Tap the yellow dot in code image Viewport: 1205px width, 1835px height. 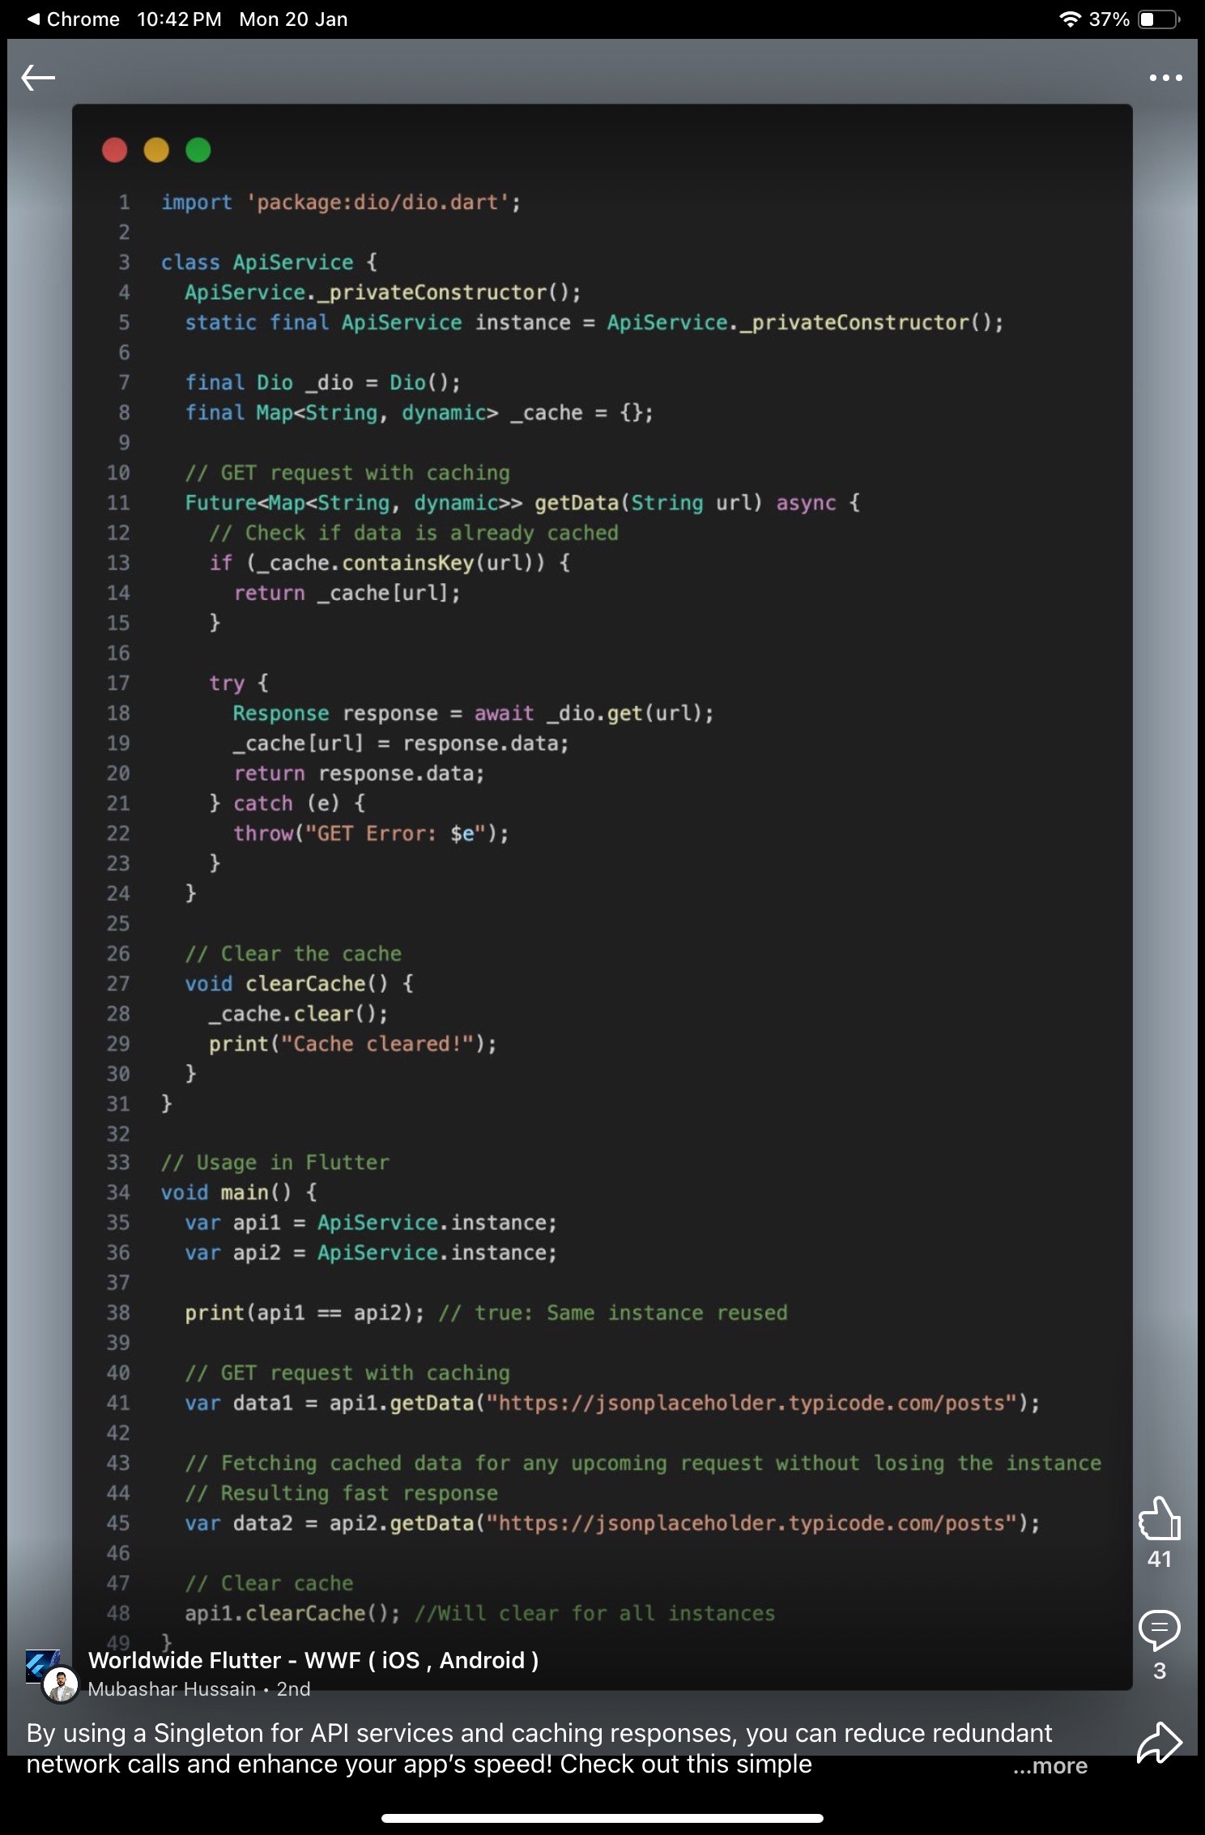[x=156, y=150]
